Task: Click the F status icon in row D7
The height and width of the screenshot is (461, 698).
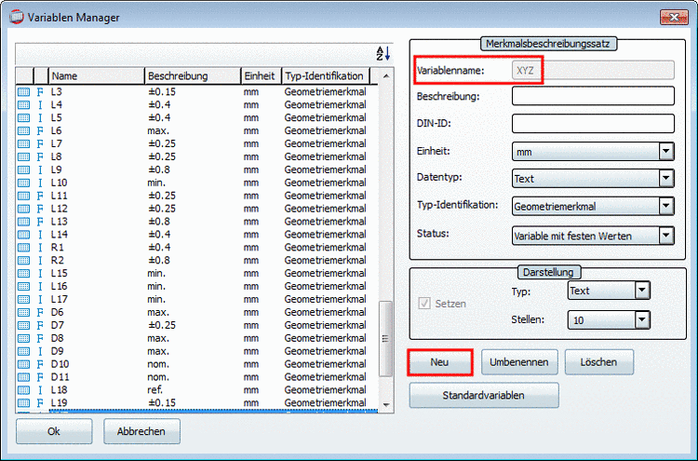Action: [x=40, y=325]
